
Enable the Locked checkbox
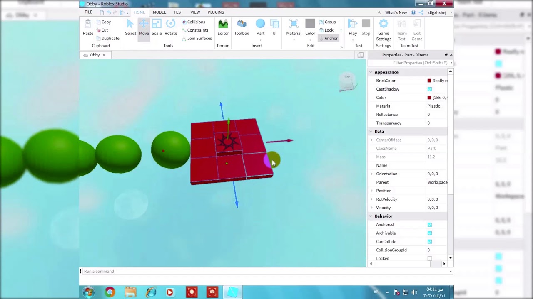tap(430, 258)
